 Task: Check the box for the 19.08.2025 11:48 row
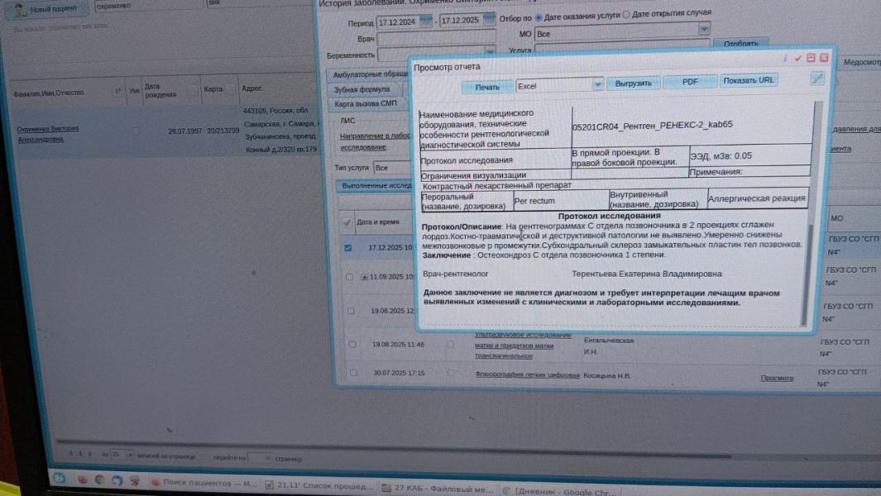coord(352,344)
